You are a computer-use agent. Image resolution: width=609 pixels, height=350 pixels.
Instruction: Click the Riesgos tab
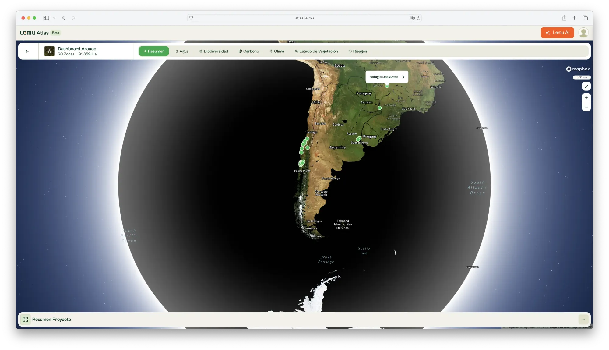358,51
